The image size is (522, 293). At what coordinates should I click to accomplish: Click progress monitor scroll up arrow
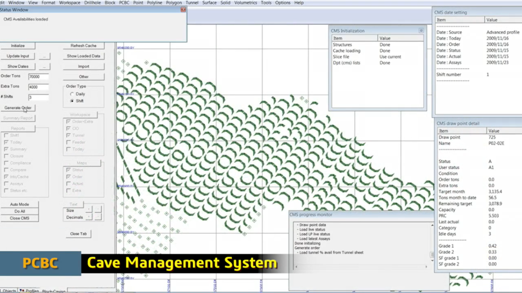point(432,224)
